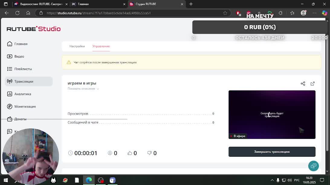The image size is (330, 185).
Task: Bookmark this page with the star
Action: click(x=225, y=13)
